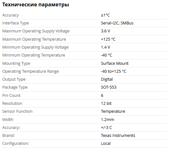The width and height of the screenshot is (177, 148).
Task: Select the Accuracy ±1°C value
Action: coord(105,15)
